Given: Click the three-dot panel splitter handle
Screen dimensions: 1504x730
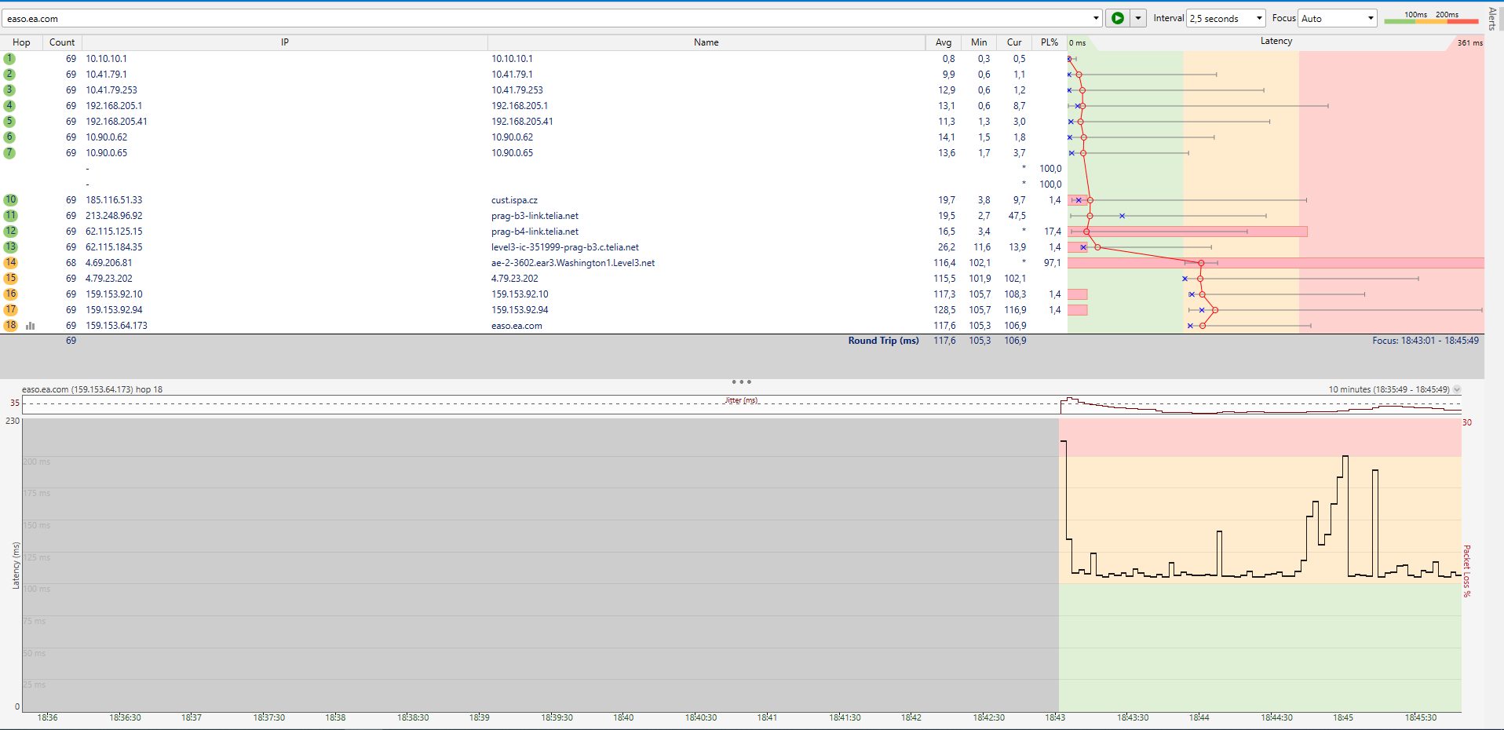Looking at the screenshot, I should [741, 382].
